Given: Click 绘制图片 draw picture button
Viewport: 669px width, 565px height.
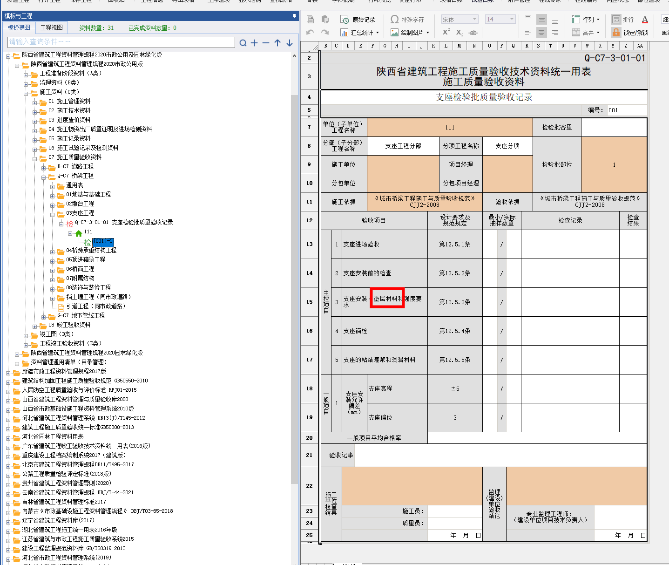Looking at the screenshot, I should coord(410,32).
